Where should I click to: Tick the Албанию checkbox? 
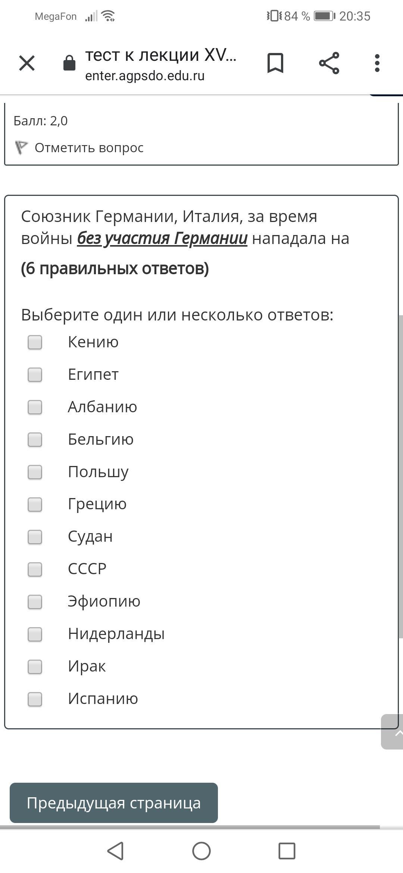[x=35, y=407]
